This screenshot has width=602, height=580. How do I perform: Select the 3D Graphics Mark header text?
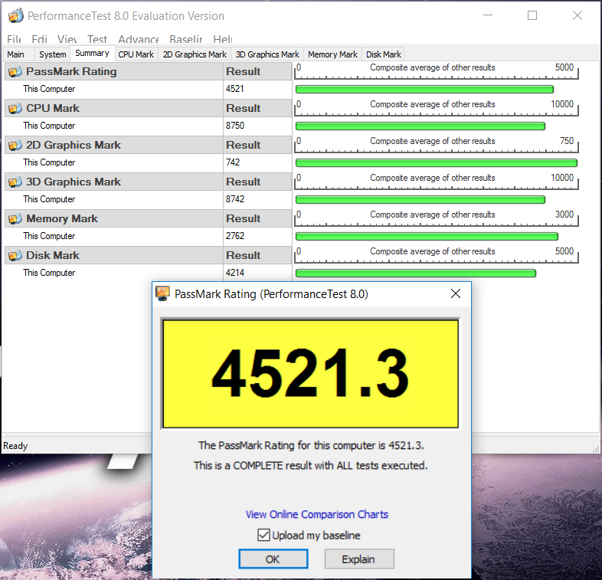click(74, 182)
